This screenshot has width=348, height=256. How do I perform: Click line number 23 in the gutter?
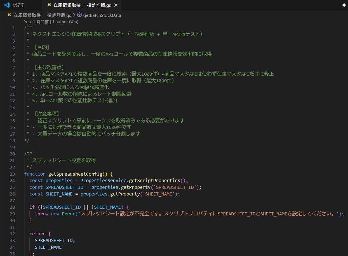[12, 174]
